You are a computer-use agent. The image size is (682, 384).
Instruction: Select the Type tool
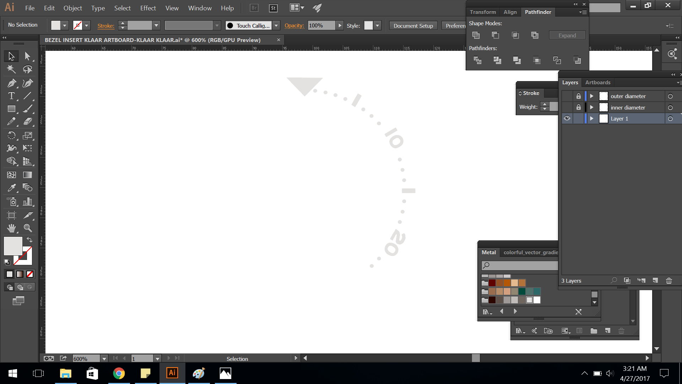(x=11, y=96)
